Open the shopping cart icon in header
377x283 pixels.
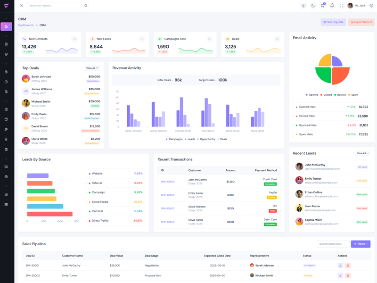[x=322, y=6]
